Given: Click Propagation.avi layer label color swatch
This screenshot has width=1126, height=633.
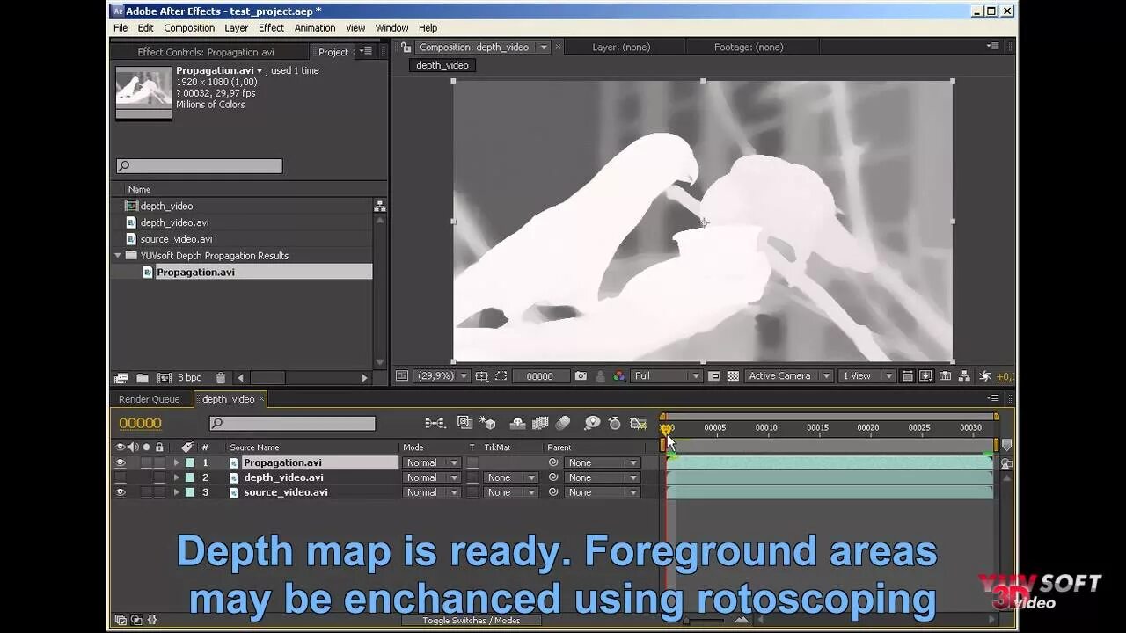Looking at the screenshot, I should click(x=189, y=462).
